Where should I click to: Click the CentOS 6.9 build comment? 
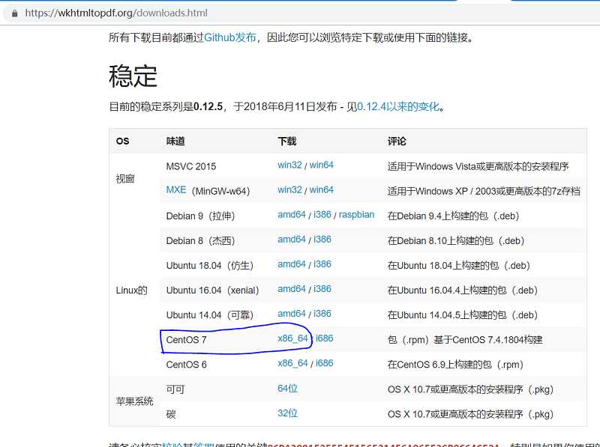[455, 365]
